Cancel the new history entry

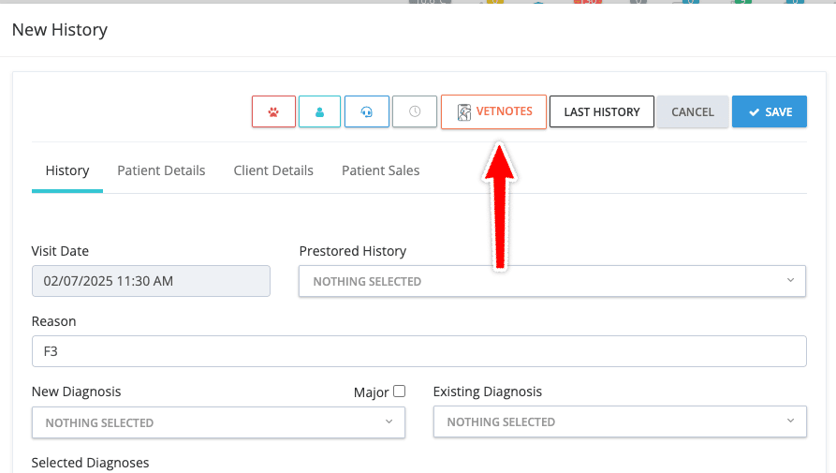click(x=692, y=111)
